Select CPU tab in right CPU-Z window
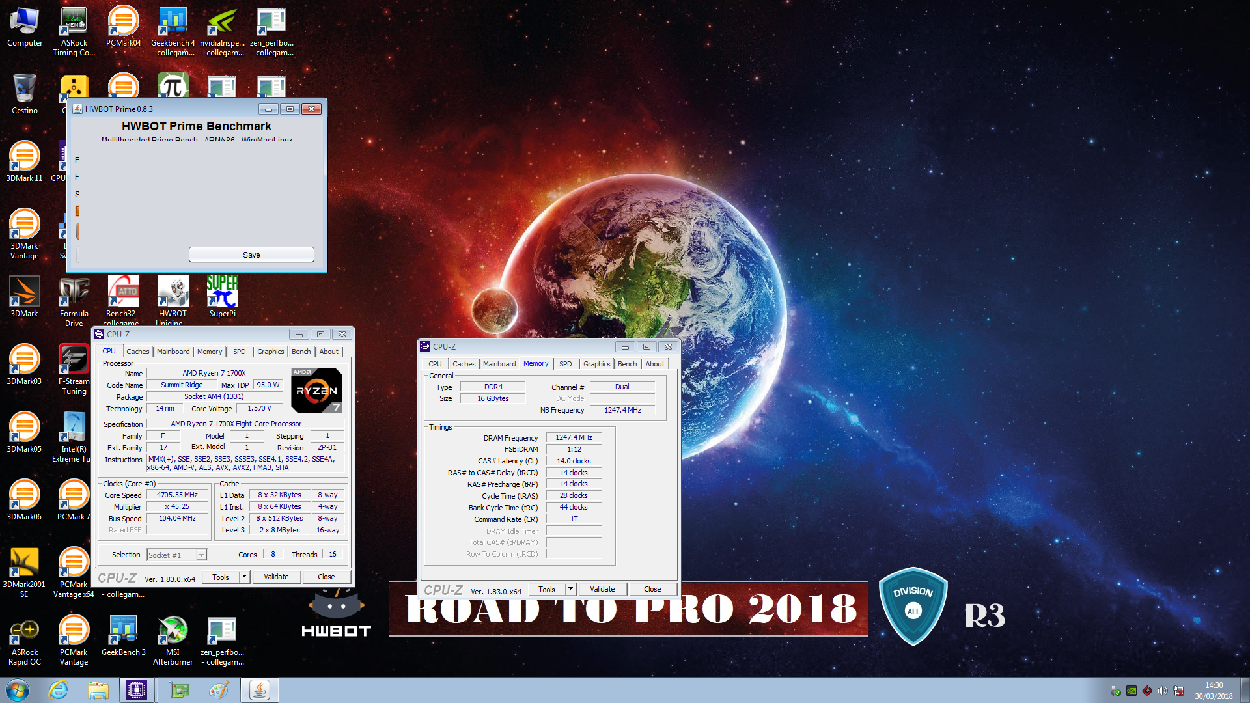 coord(435,364)
